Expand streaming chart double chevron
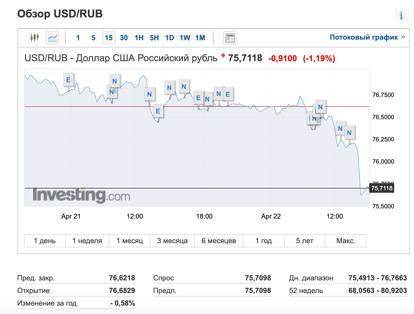The height and width of the screenshot is (314, 414). (x=403, y=37)
